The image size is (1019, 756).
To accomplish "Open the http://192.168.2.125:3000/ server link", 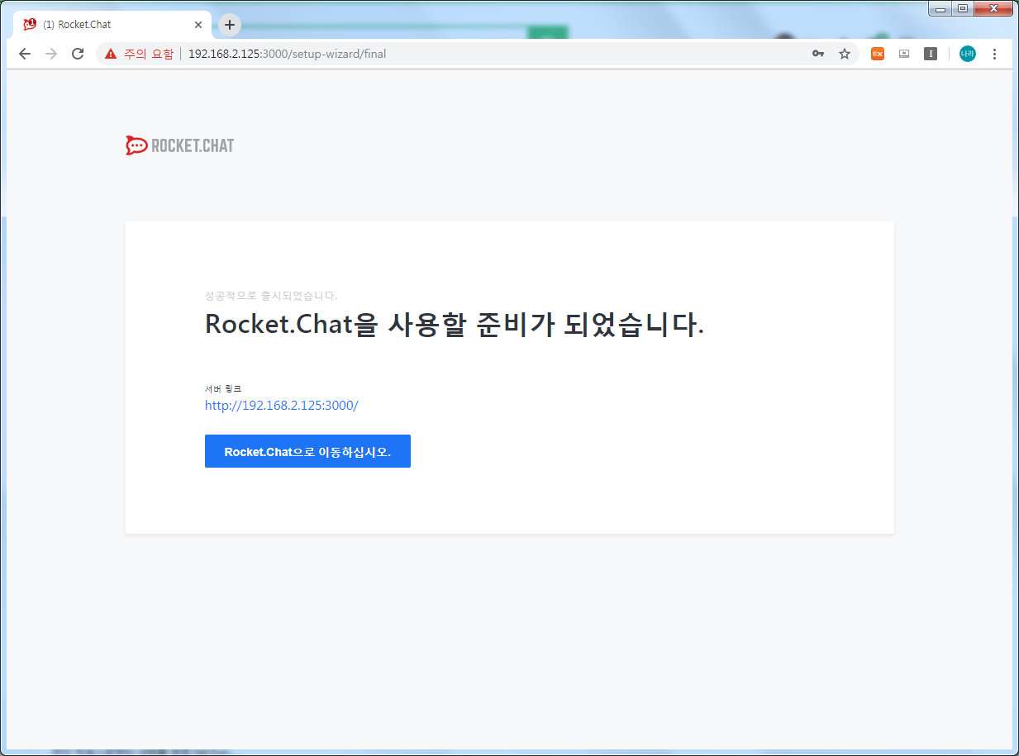I will tap(282, 406).
